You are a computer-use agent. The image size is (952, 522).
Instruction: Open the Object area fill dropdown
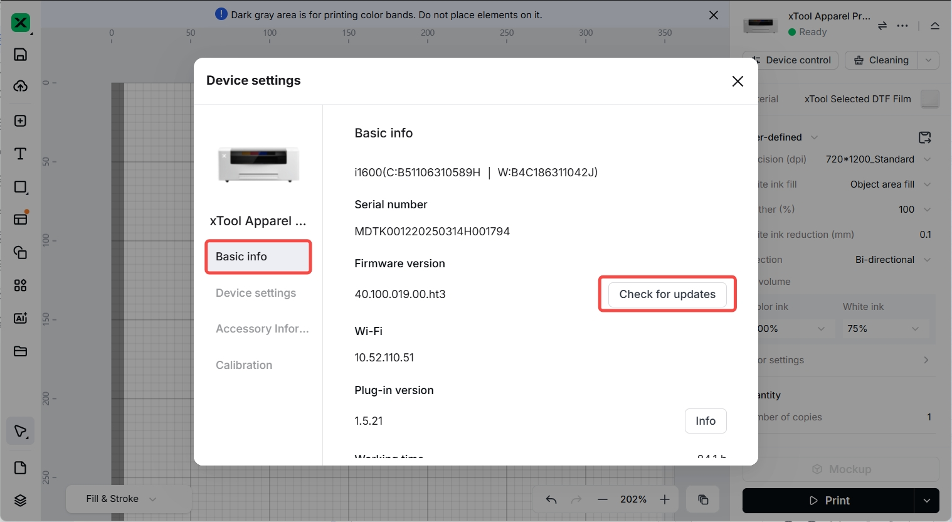pyautogui.click(x=891, y=184)
